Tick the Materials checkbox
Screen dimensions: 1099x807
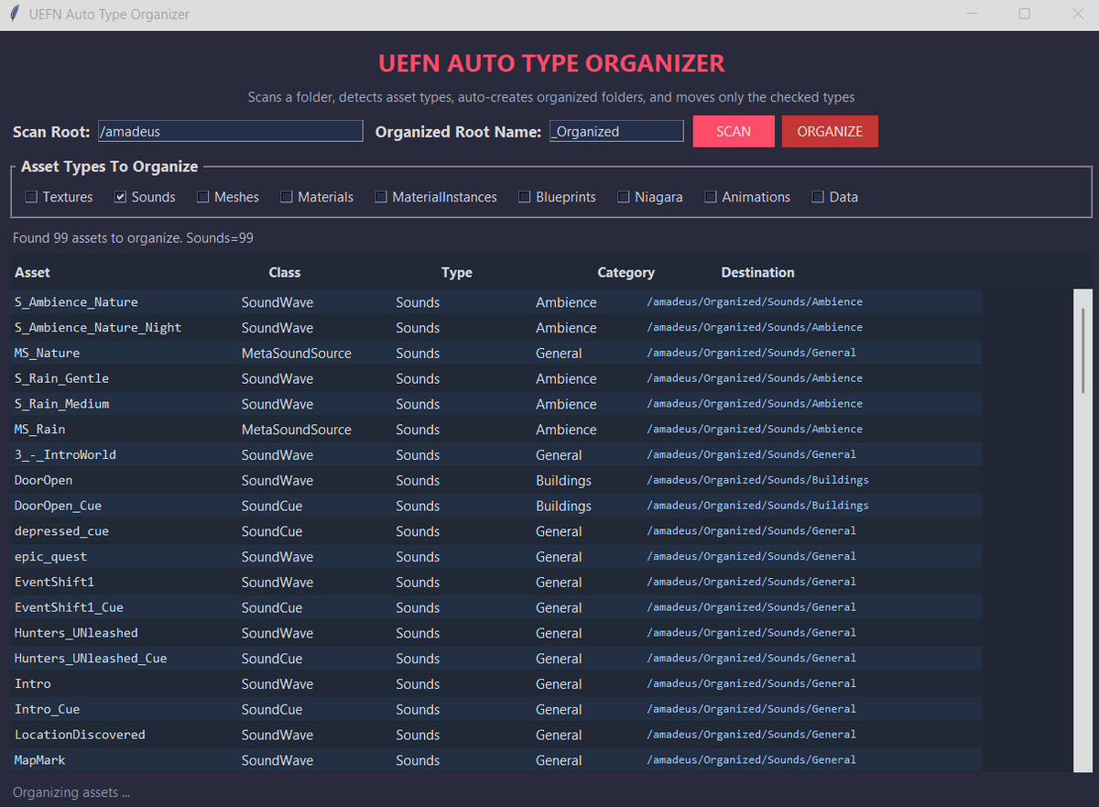[287, 197]
